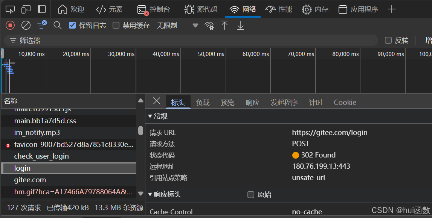Viewport: 432px width, 218px height.
Task: Select the 网络 network tab
Action: tap(243, 9)
